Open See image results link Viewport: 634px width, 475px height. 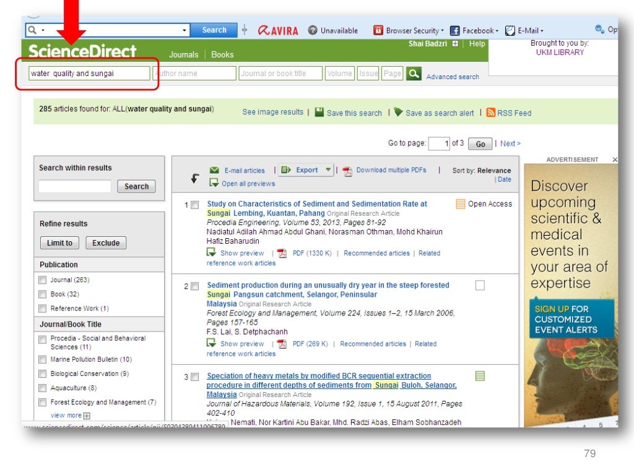[272, 112]
